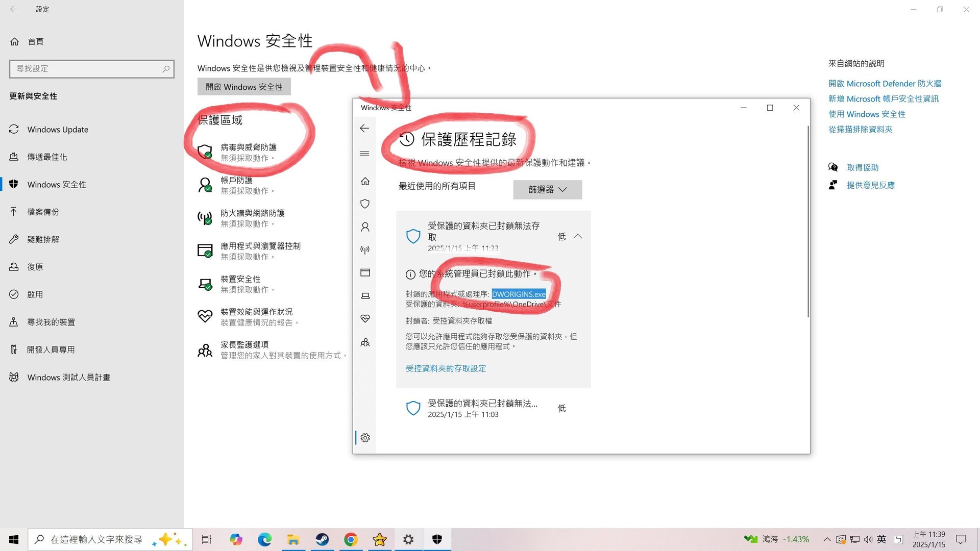Click shield icon of 11:03 blocked entry

pos(413,408)
